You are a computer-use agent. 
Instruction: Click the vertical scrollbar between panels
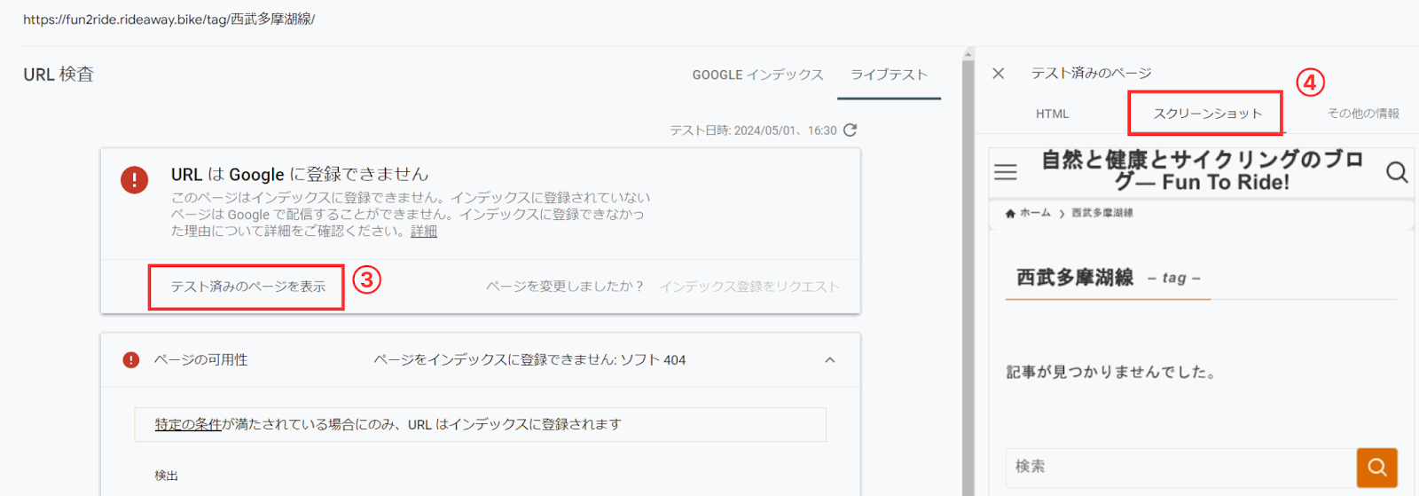(968, 266)
